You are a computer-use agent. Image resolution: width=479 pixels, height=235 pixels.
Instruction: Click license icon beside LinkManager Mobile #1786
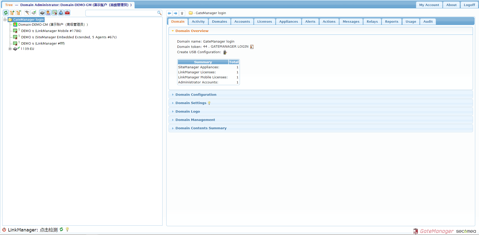[x=15, y=31]
